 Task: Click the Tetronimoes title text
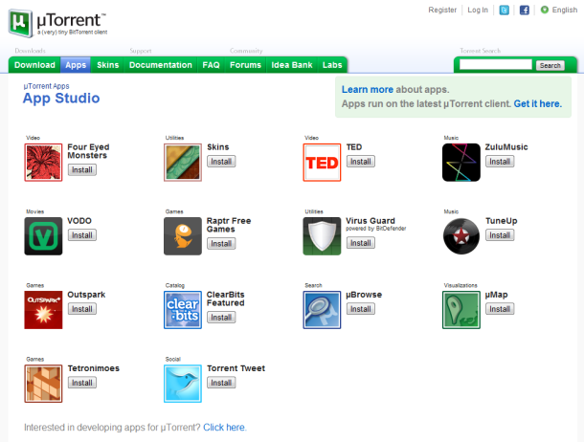click(x=94, y=368)
